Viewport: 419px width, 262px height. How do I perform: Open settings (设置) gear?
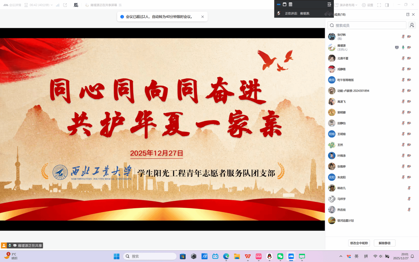(367, 5)
